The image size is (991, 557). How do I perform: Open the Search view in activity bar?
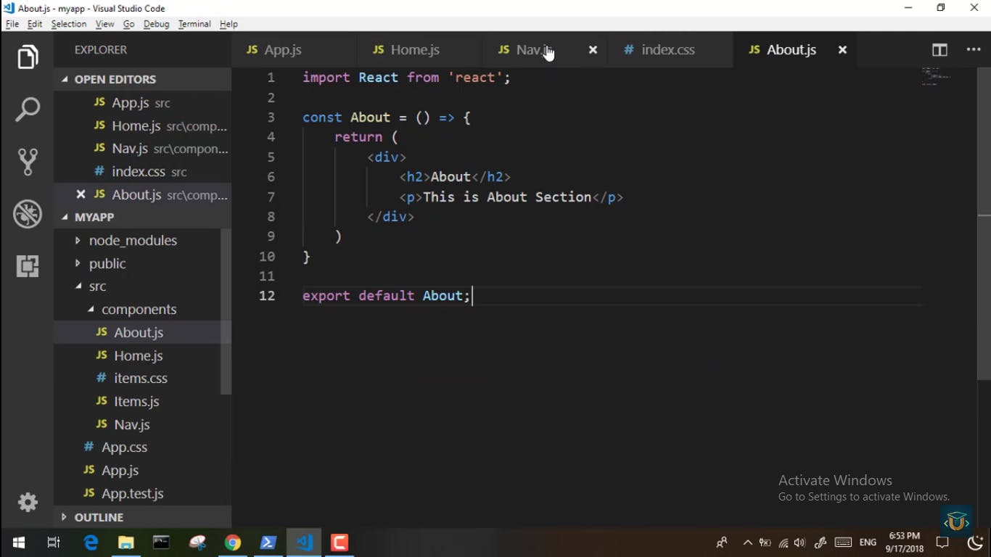coord(28,110)
